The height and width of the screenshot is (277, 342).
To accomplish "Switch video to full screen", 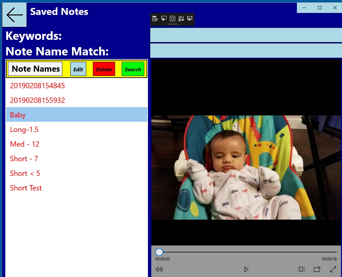I will tap(333, 269).
